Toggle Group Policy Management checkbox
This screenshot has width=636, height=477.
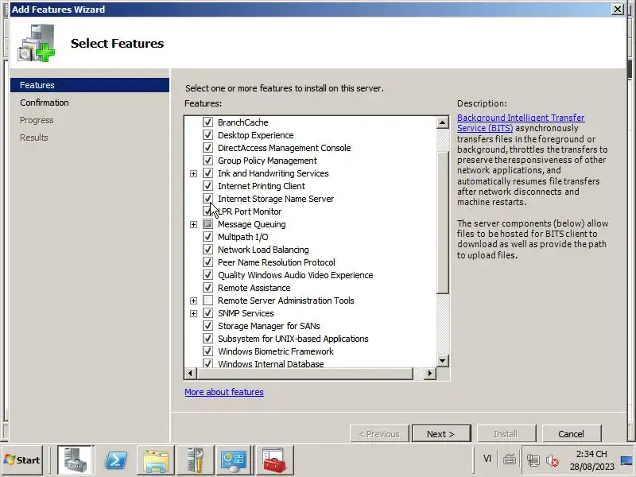(207, 161)
